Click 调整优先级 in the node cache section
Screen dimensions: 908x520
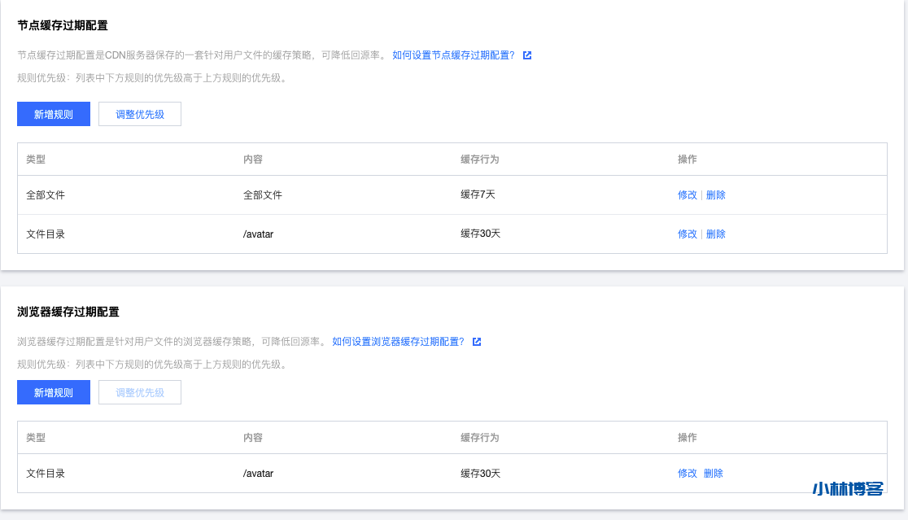click(x=139, y=114)
